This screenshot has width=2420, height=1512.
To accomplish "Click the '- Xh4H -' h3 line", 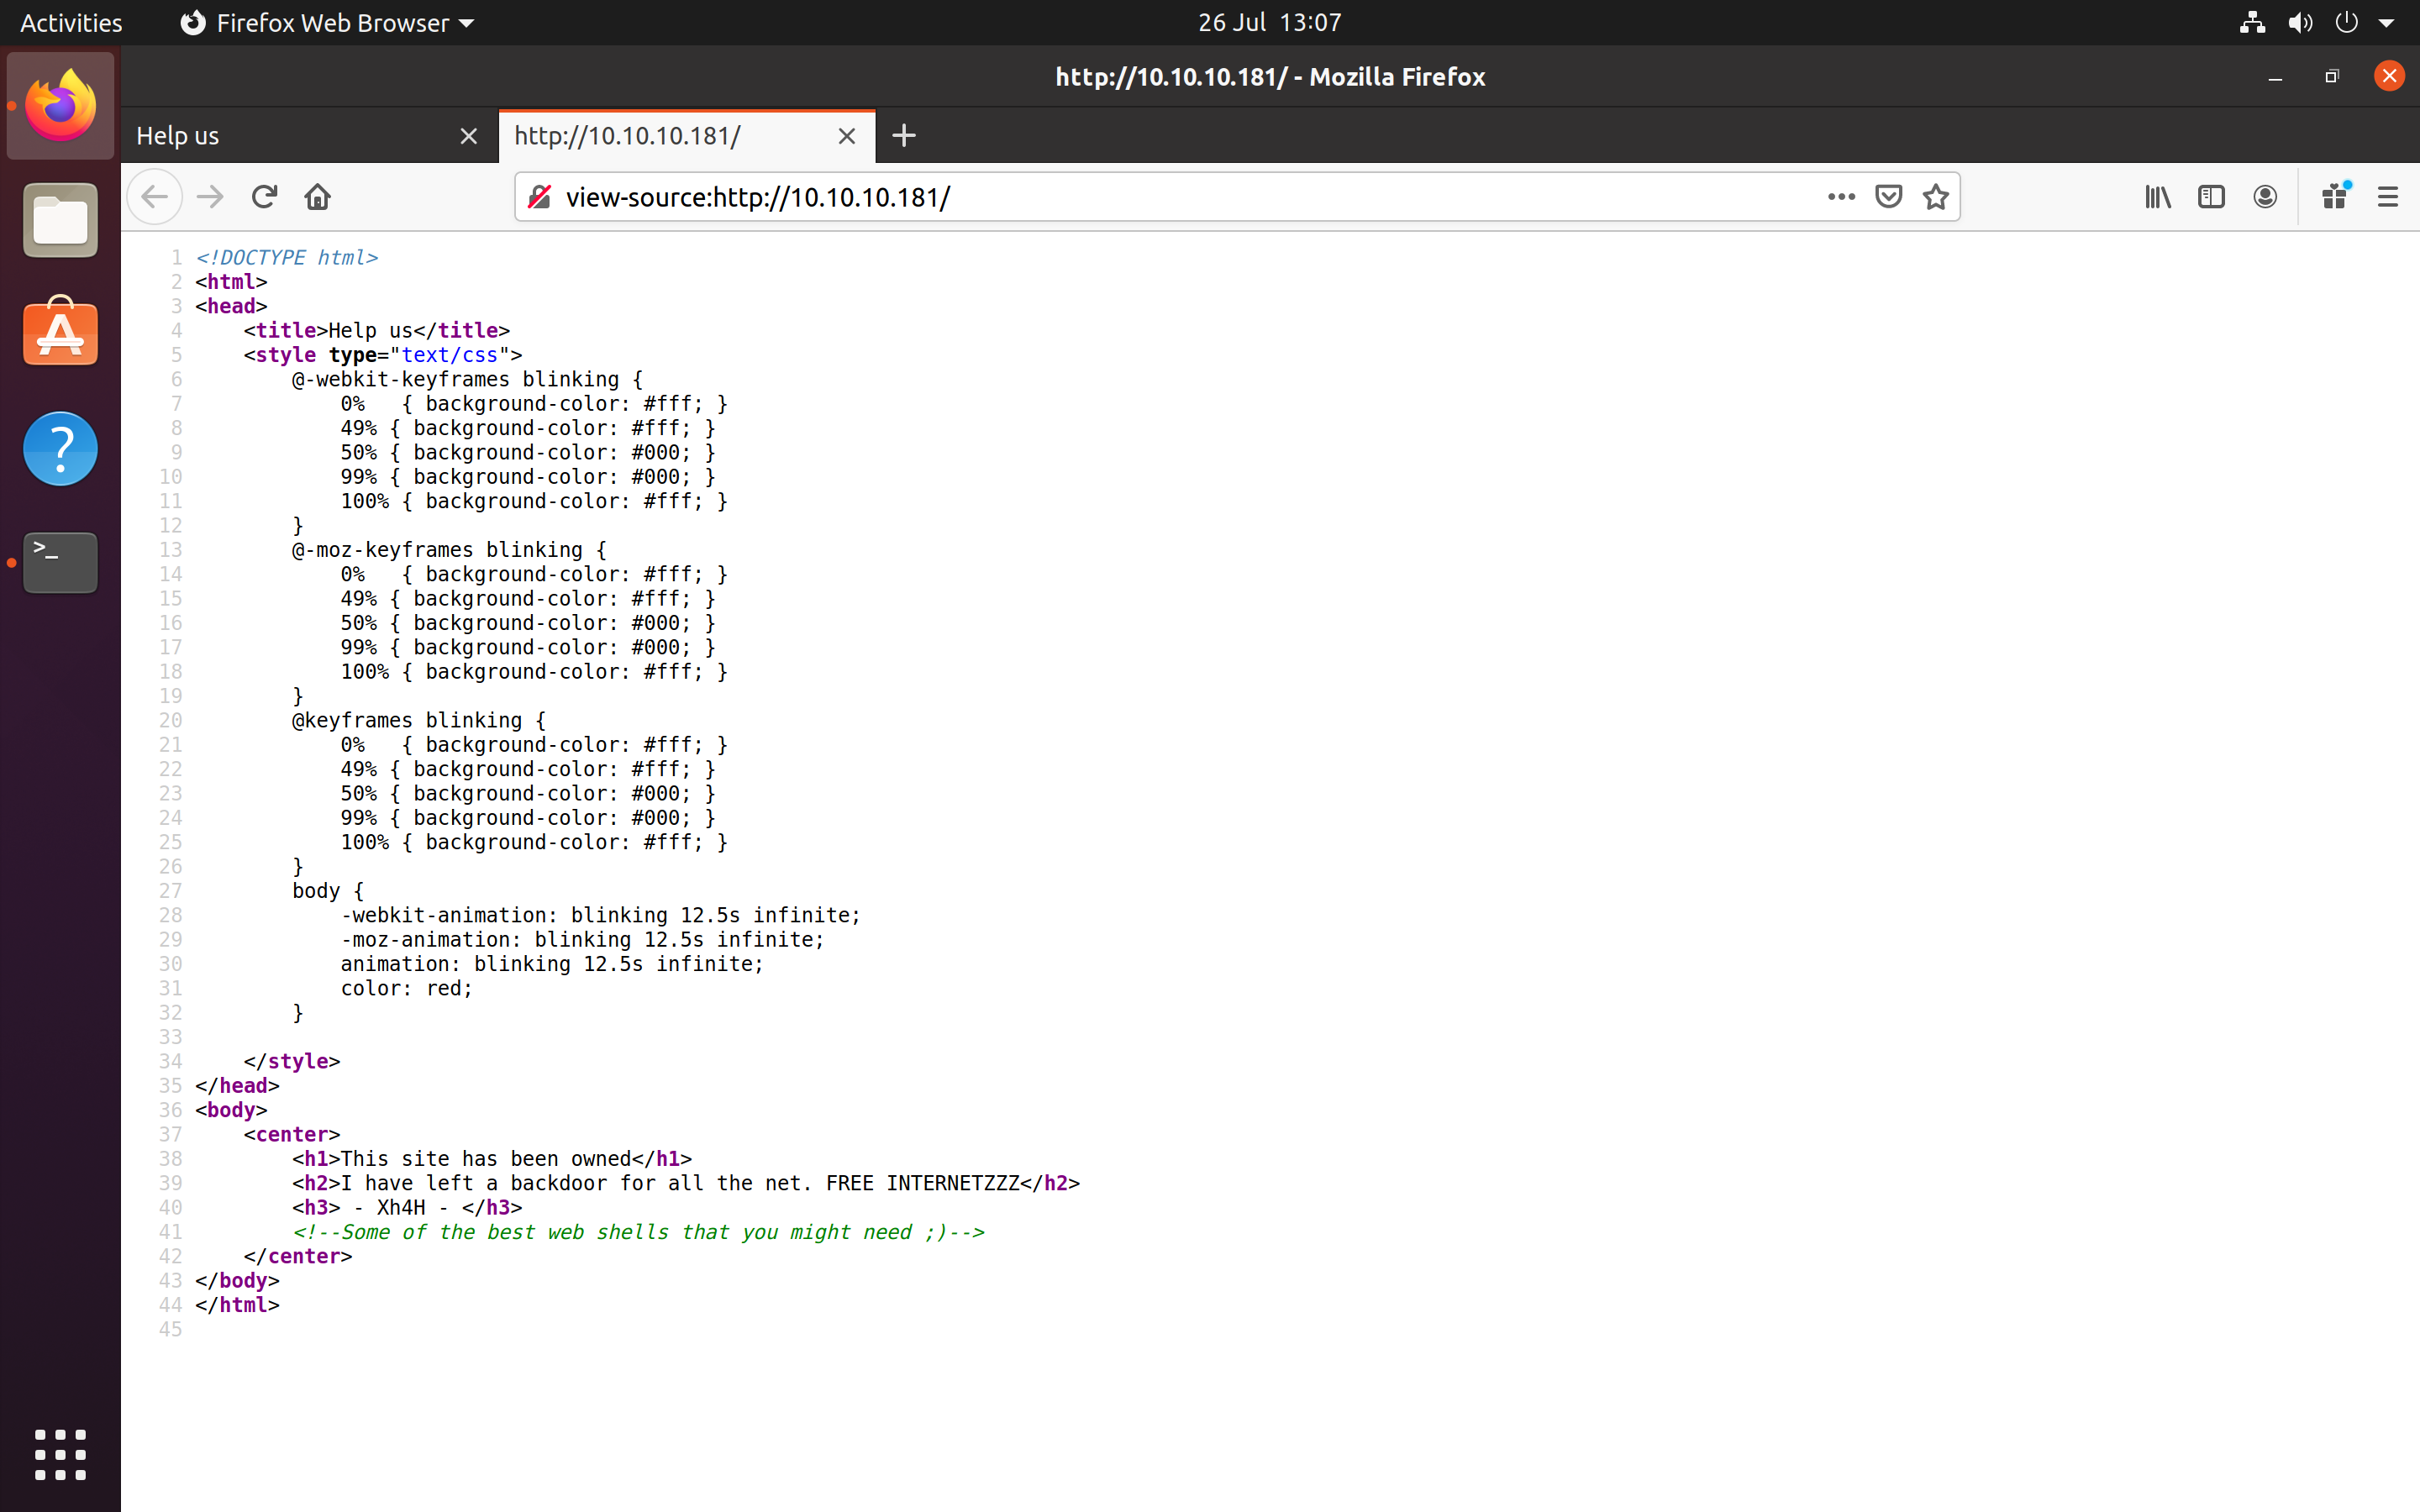I will (407, 1208).
